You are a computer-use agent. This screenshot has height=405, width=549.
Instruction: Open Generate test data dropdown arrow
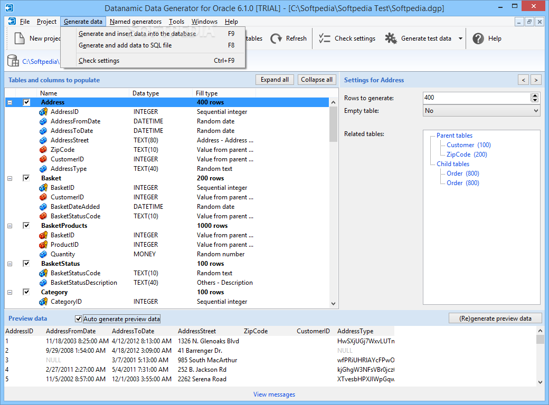pyautogui.click(x=460, y=38)
